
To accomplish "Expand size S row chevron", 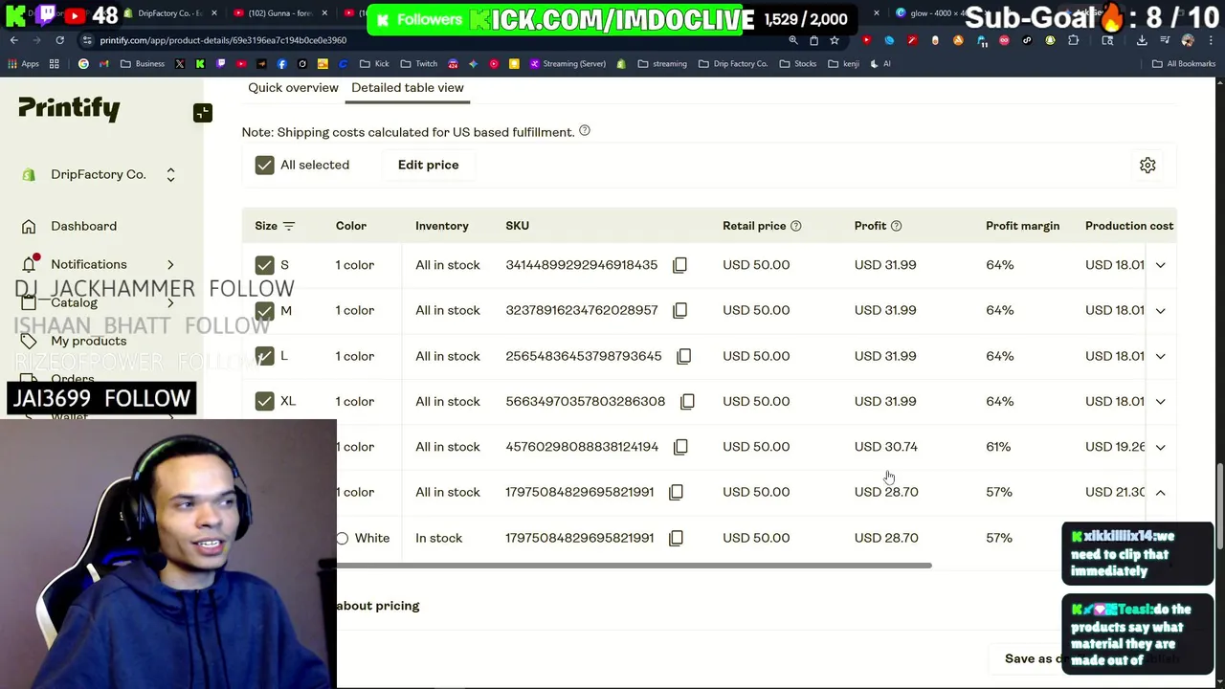I will [x=1160, y=265].
